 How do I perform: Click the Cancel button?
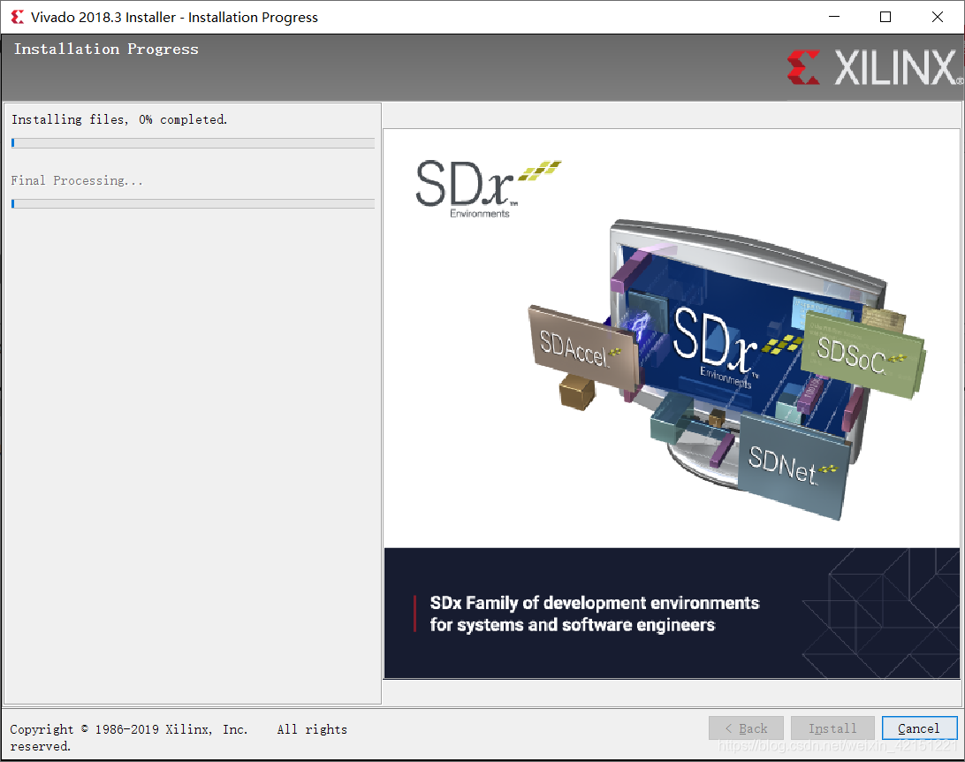pyautogui.click(x=919, y=728)
